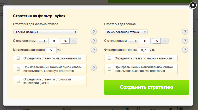The width and height of the screenshot is (198, 110).
Task: Click the Максимальная ставка input field
Action: pos(51,50)
